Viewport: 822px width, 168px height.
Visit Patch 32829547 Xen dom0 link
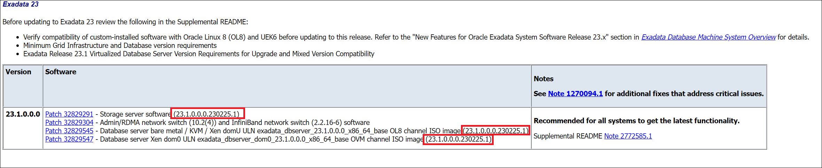coord(69,139)
